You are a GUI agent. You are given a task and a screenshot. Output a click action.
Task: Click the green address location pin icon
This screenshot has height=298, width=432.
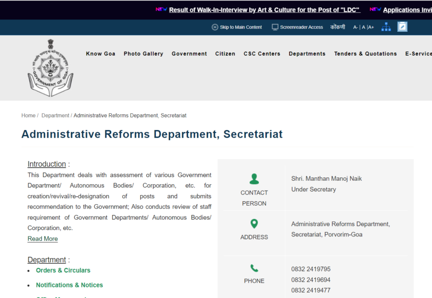[x=254, y=224]
